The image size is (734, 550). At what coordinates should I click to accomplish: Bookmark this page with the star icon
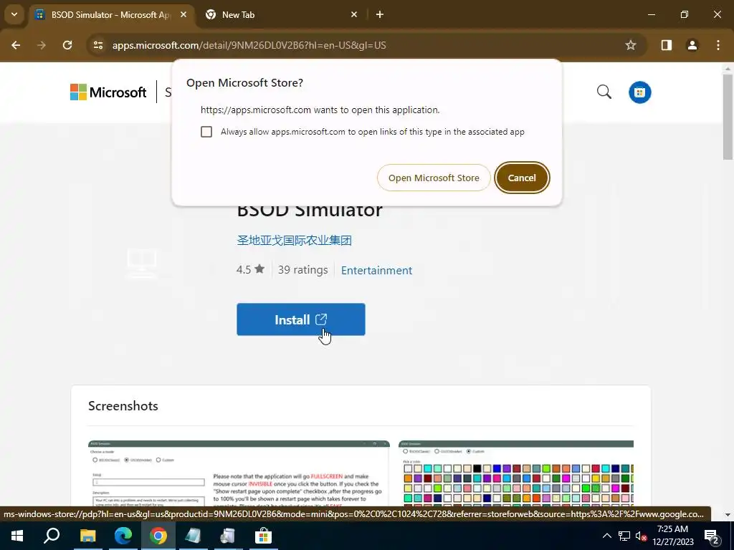click(x=631, y=45)
